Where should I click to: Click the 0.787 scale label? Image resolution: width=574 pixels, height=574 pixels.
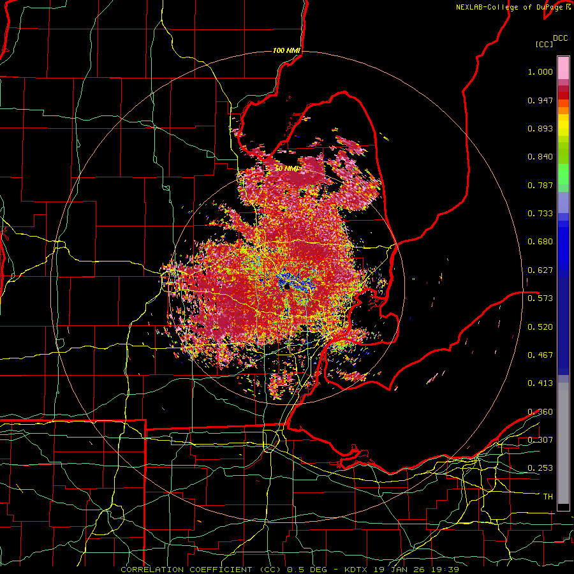(x=540, y=185)
